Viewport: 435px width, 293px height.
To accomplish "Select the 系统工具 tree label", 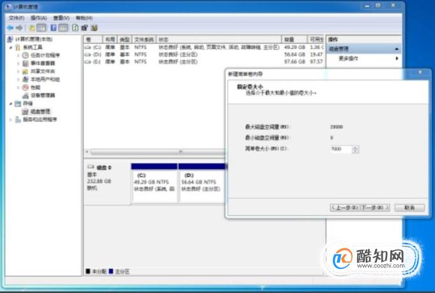I will [33, 47].
